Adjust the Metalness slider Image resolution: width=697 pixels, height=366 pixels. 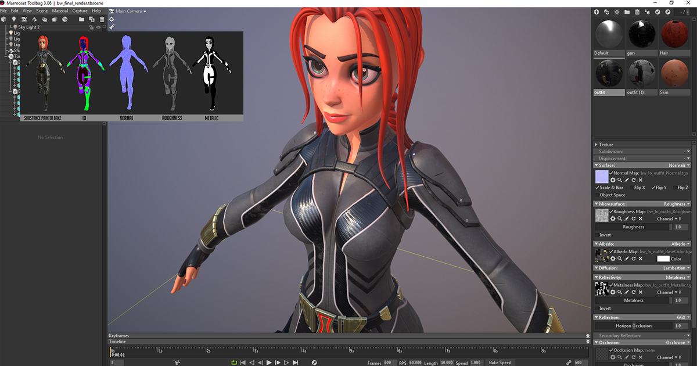634,300
